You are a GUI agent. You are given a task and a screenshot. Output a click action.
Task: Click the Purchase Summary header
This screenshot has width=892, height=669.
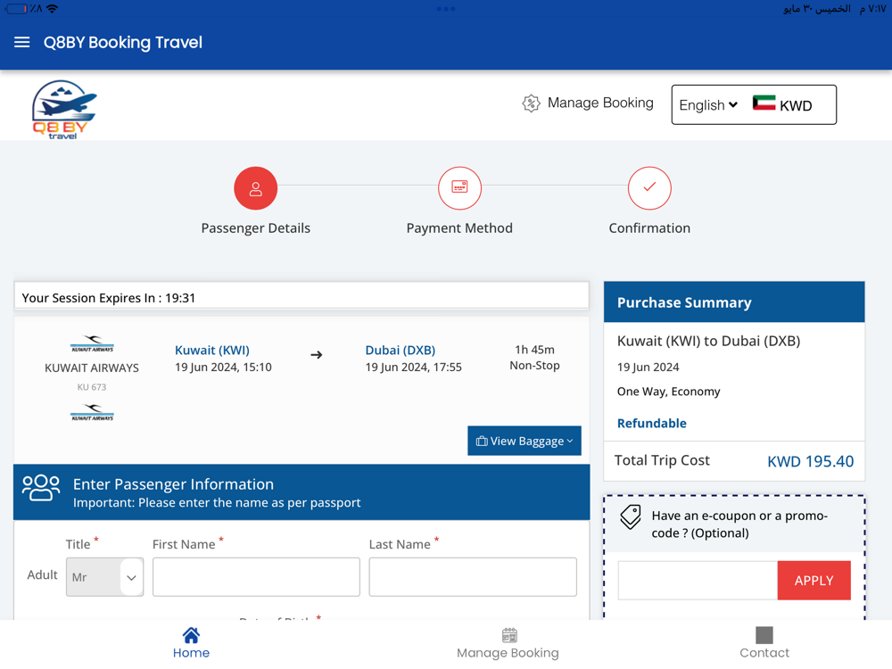click(734, 302)
